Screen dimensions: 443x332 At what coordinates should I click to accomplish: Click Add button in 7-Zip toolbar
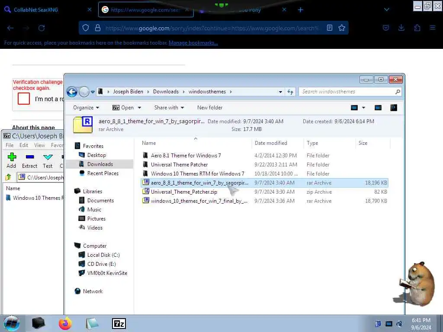[11, 160]
